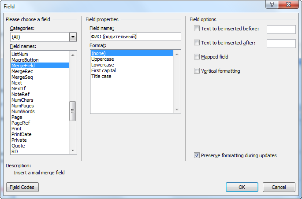Open the Categories dropdown
Viewport: 302px width, 199px height.
pyautogui.click(x=73, y=37)
